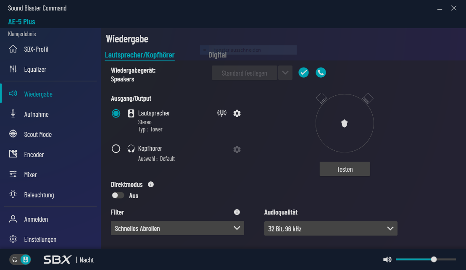466x270 pixels.
Task: Click the Lautsprecher calibration microphone icon
Action: point(222,113)
